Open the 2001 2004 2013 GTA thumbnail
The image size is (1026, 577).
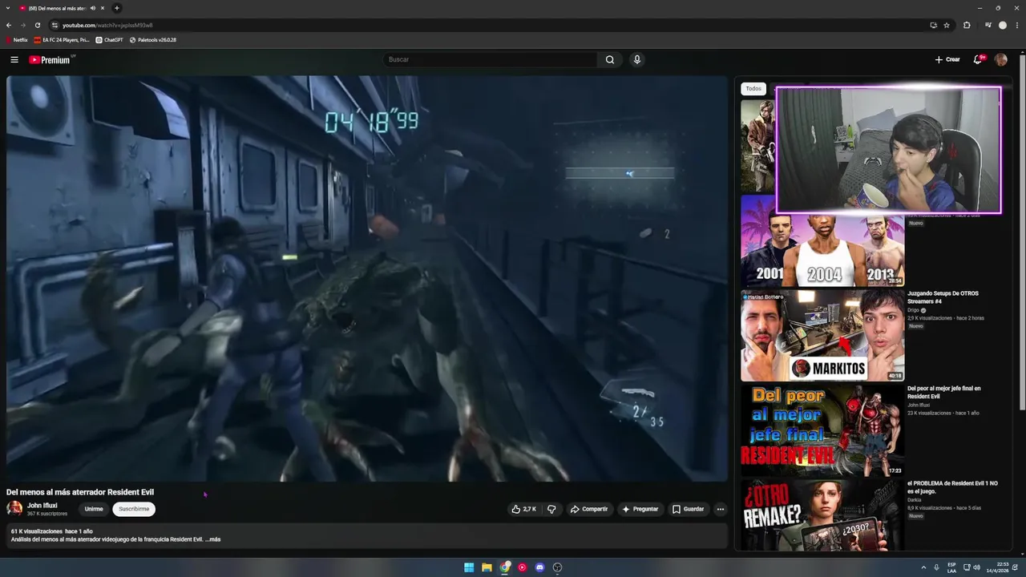point(822,241)
